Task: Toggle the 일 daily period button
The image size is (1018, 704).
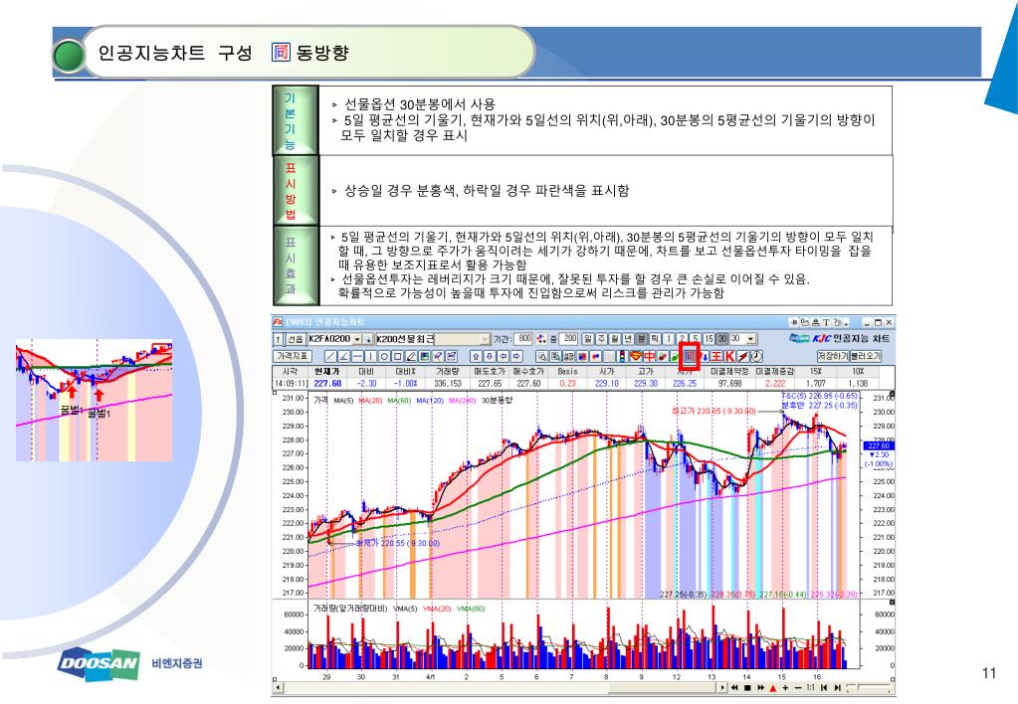Action: tap(587, 339)
